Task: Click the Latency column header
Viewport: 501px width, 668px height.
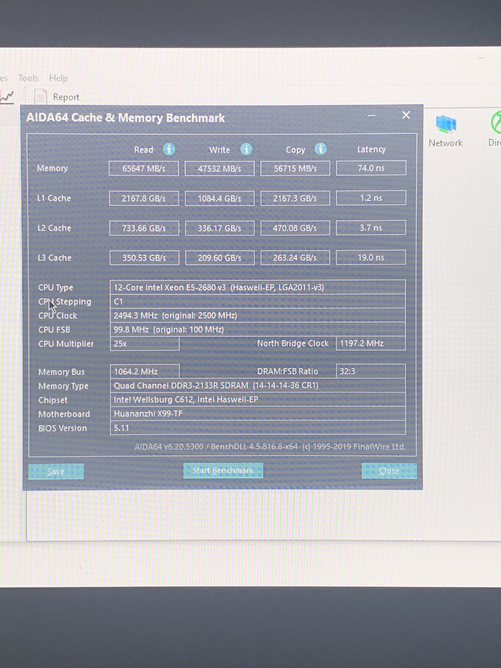Action: point(372,149)
